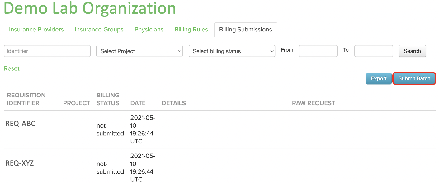Click the Search button

(412, 51)
